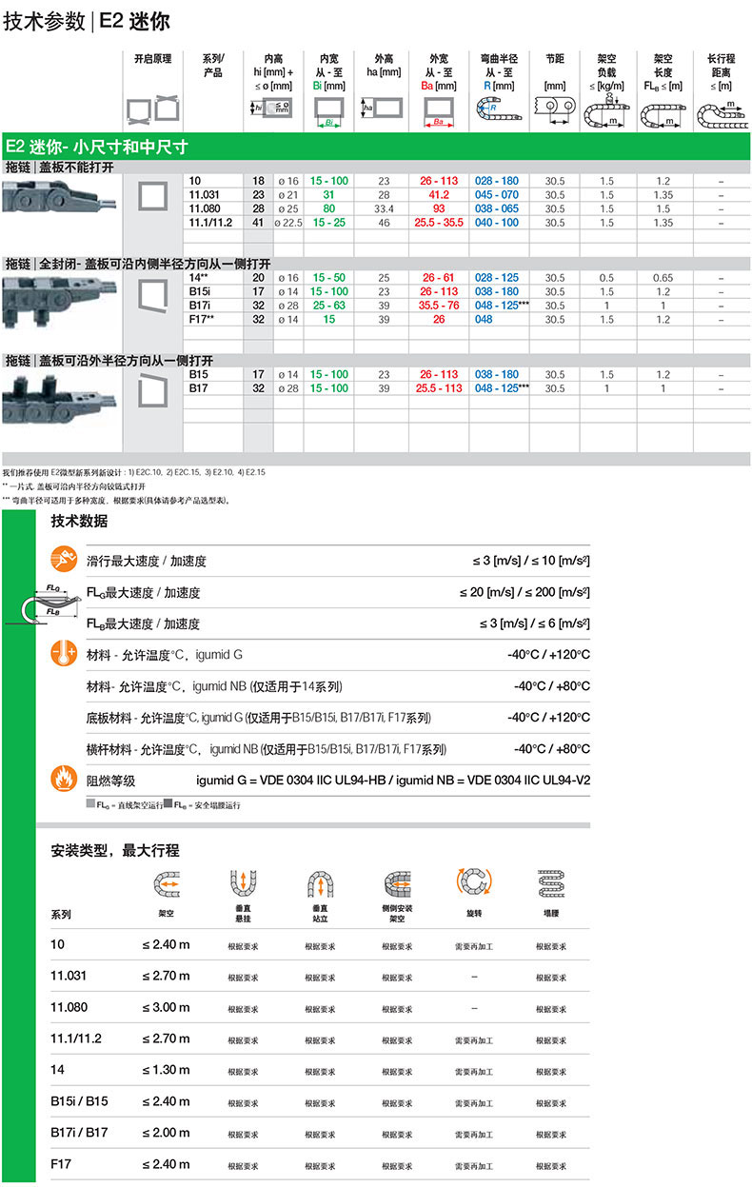The width and height of the screenshot is (752, 1187).
Task: Select the 垂直悬挂 vertical hanging icon
Action: (242, 882)
